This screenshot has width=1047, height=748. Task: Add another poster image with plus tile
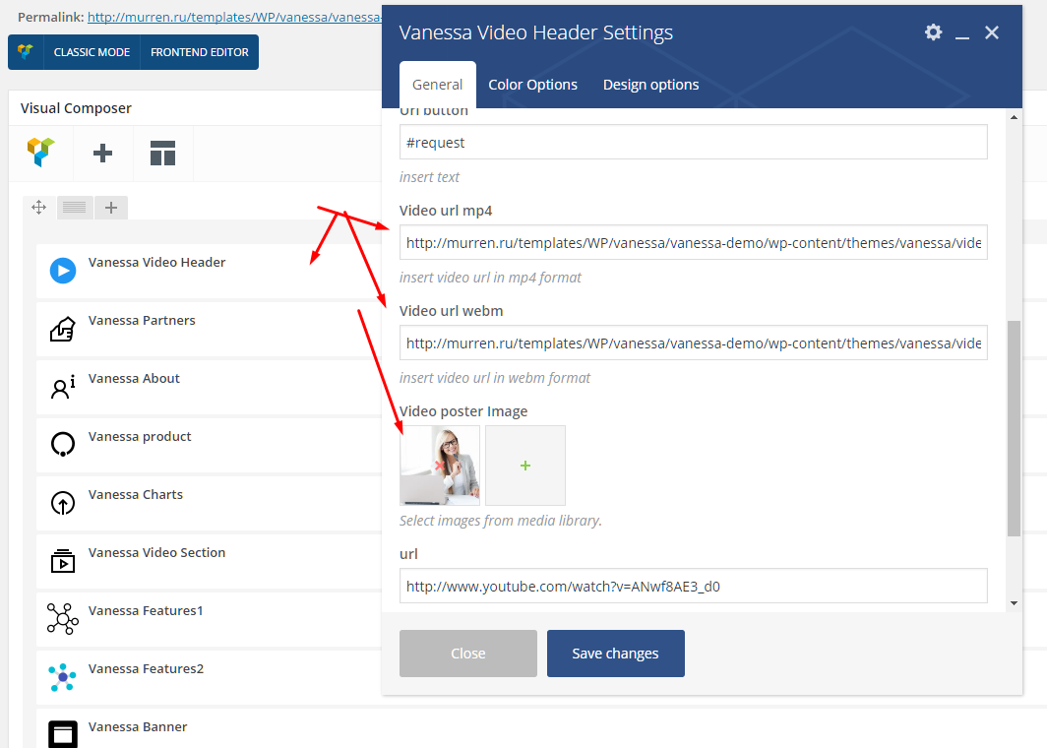[x=525, y=466]
